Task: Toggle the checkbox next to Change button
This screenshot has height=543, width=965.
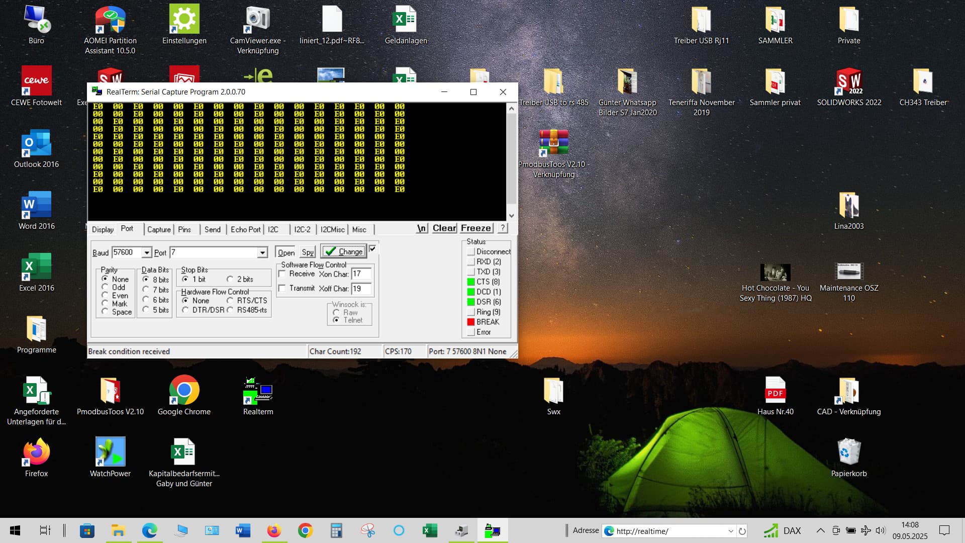Action: pos(372,248)
